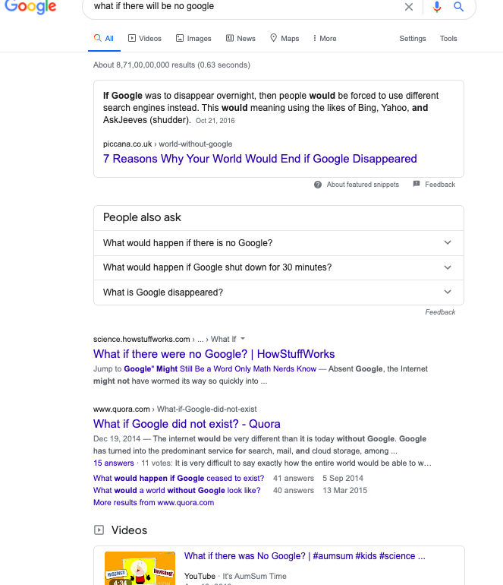Click the Videos section play icon
This screenshot has height=585, width=503.
(99, 530)
